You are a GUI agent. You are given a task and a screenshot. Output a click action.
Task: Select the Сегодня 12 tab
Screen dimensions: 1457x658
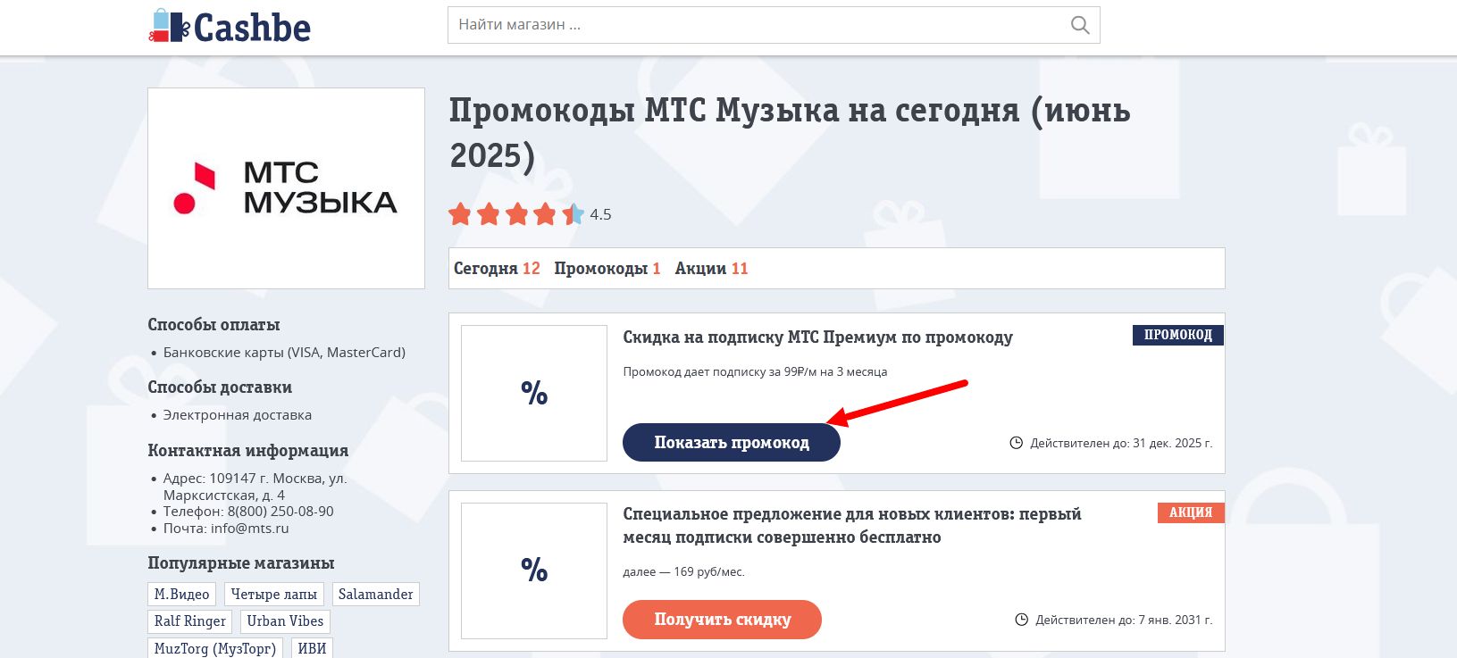[x=497, y=269]
